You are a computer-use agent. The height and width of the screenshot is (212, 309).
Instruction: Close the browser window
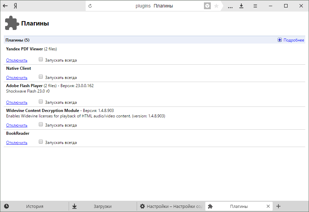pos(301,6)
